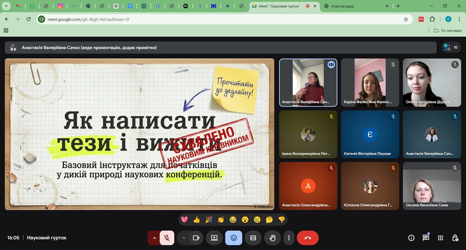466x250 pixels.
Task: Send the heart reaction
Action: (184, 220)
